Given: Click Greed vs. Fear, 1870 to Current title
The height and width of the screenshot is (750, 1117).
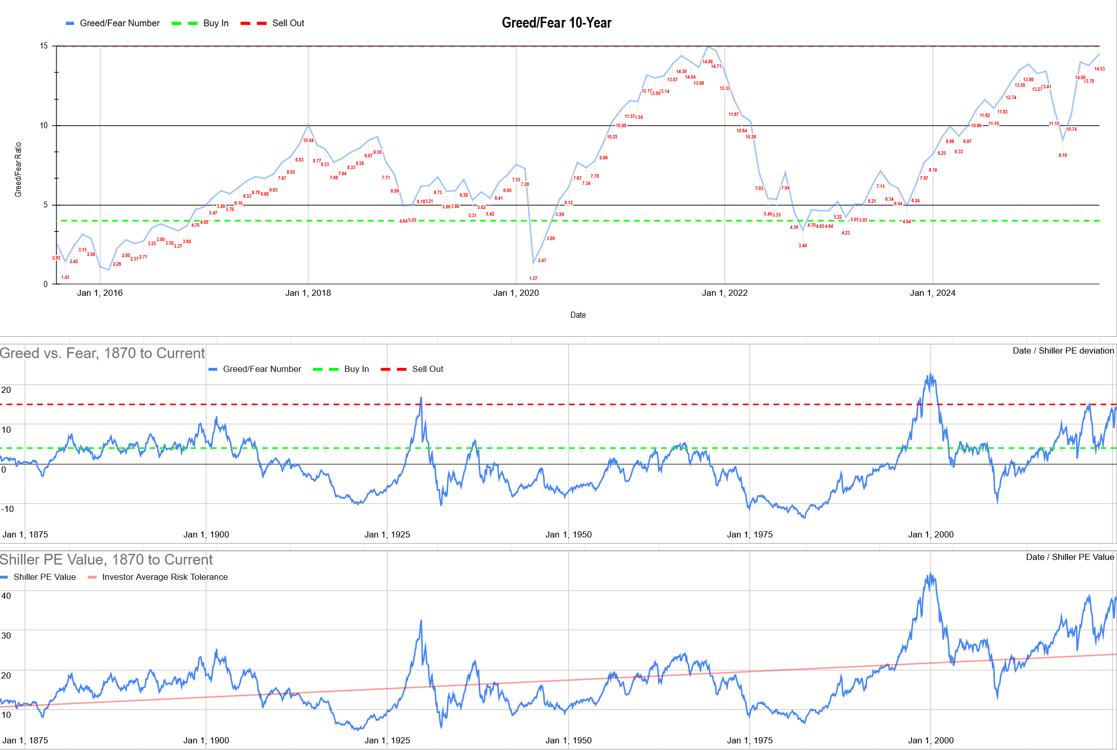Looking at the screenshot, I should click(102, 353).
